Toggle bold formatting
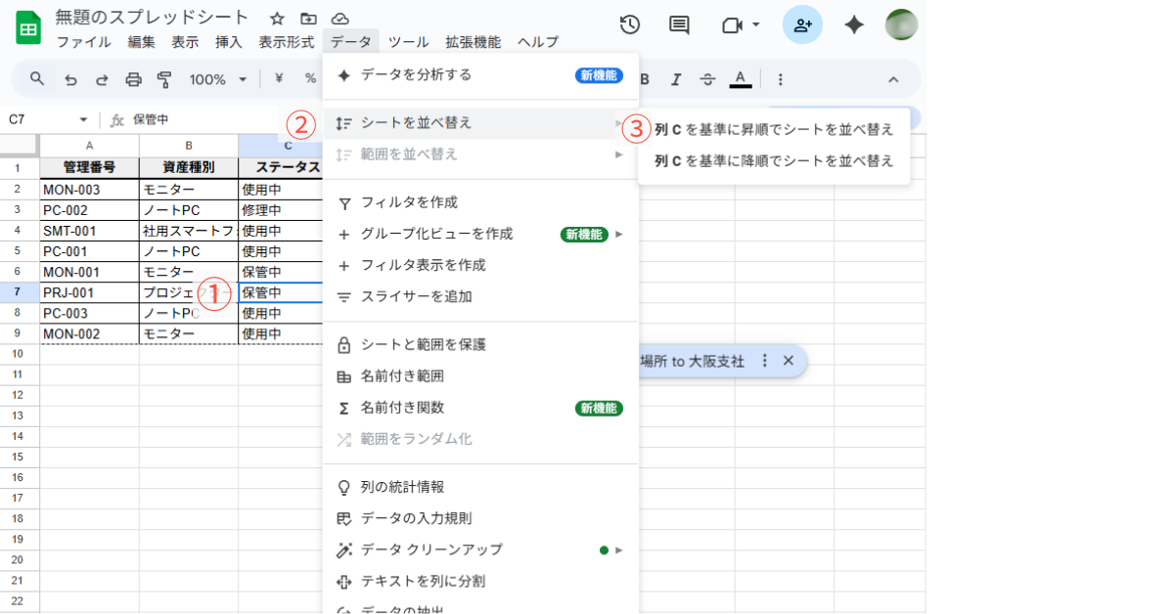Viewport: 1174px width, 614px height. tap(644, 79)
